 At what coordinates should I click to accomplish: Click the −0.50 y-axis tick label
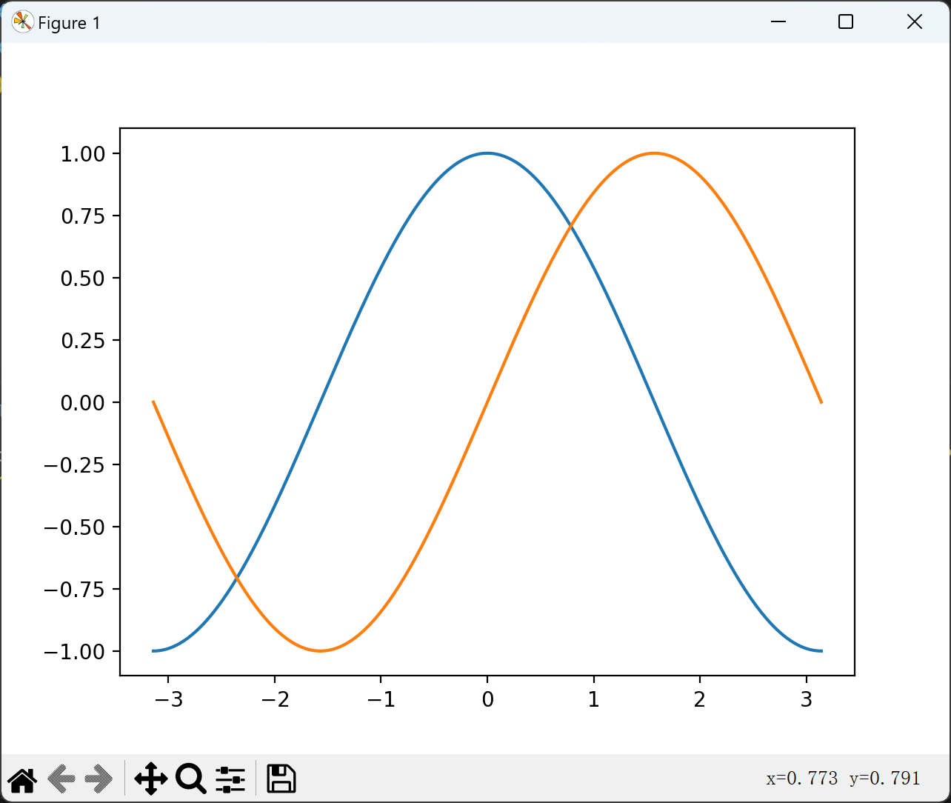point(74,527)
